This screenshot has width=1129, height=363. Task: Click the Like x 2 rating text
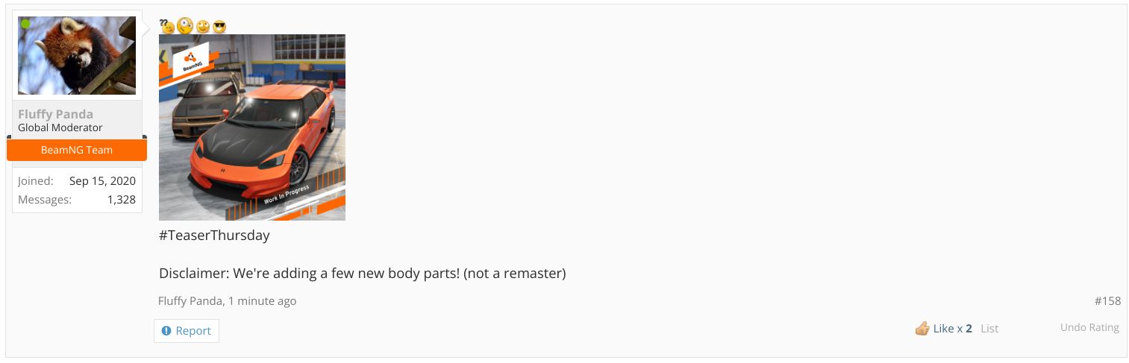tap(953, 328)
